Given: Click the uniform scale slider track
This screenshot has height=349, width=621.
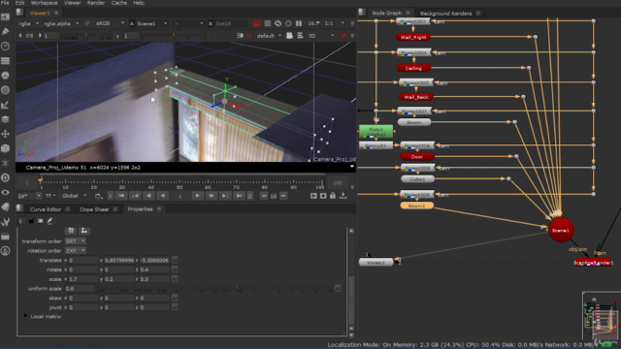Looking at the screenshot, I should pyautogui.click(x=217, y=289).
